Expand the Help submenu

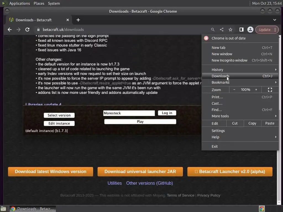[x=240, y=137]
